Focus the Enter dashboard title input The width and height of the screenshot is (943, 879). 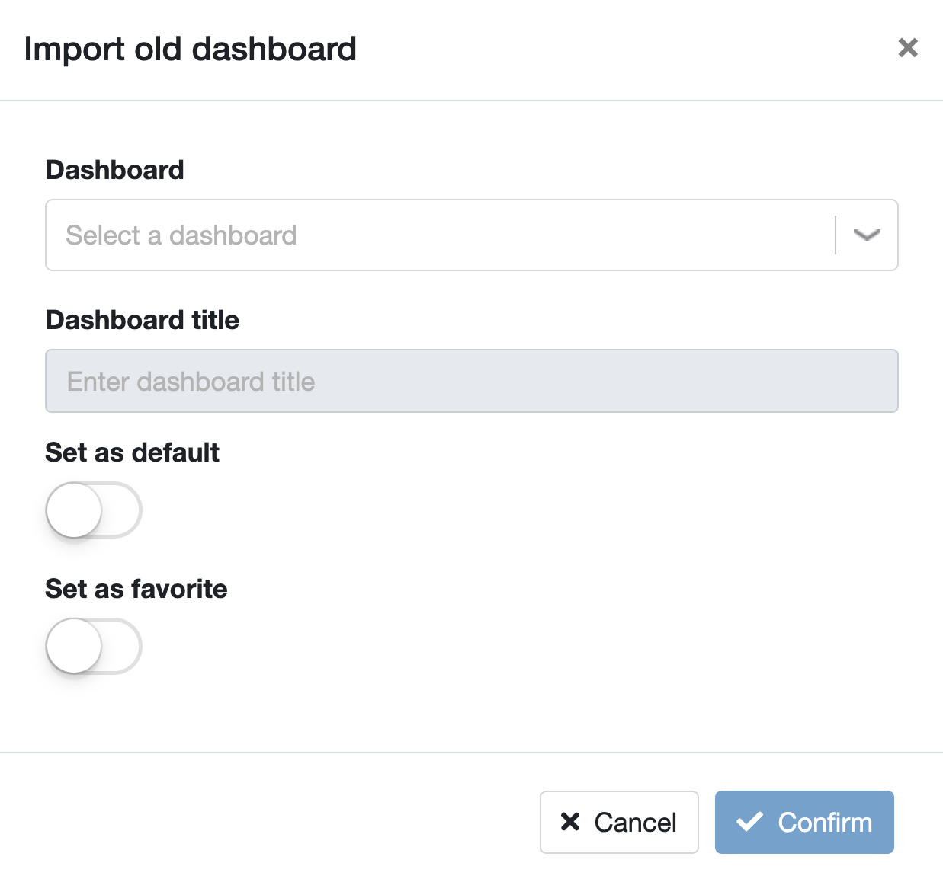[472, 381]
